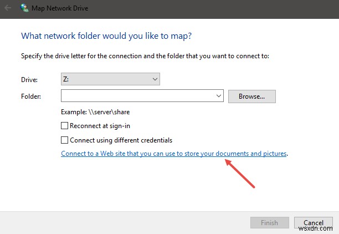Click the "Folder:" label
This screenshot has height=234, width=339.
coord(31,96)
